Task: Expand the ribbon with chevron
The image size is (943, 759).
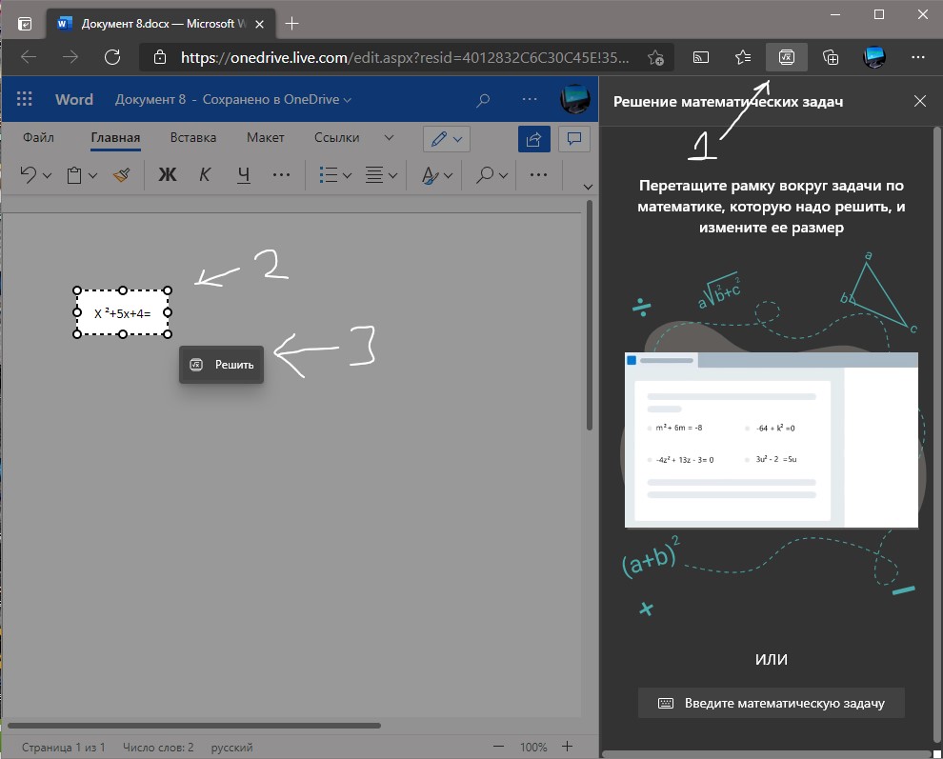Action: pyautogui.click(x=588, y=187)
